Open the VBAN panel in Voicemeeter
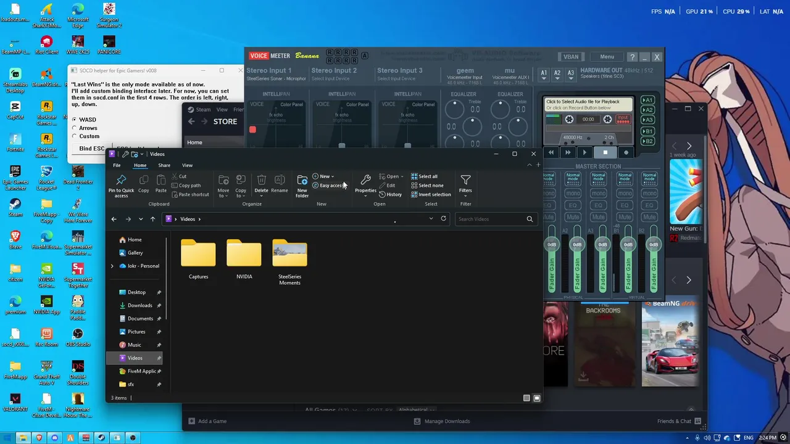The height and width of the screenshot is (444, 790). click(x=571, y=57)
